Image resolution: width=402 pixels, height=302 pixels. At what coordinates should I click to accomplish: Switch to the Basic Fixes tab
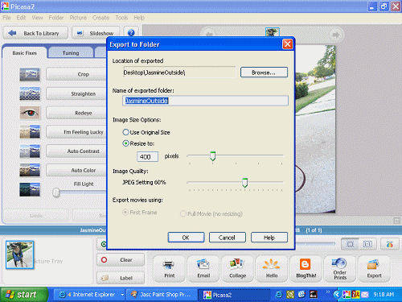click(x=24, y=53)
